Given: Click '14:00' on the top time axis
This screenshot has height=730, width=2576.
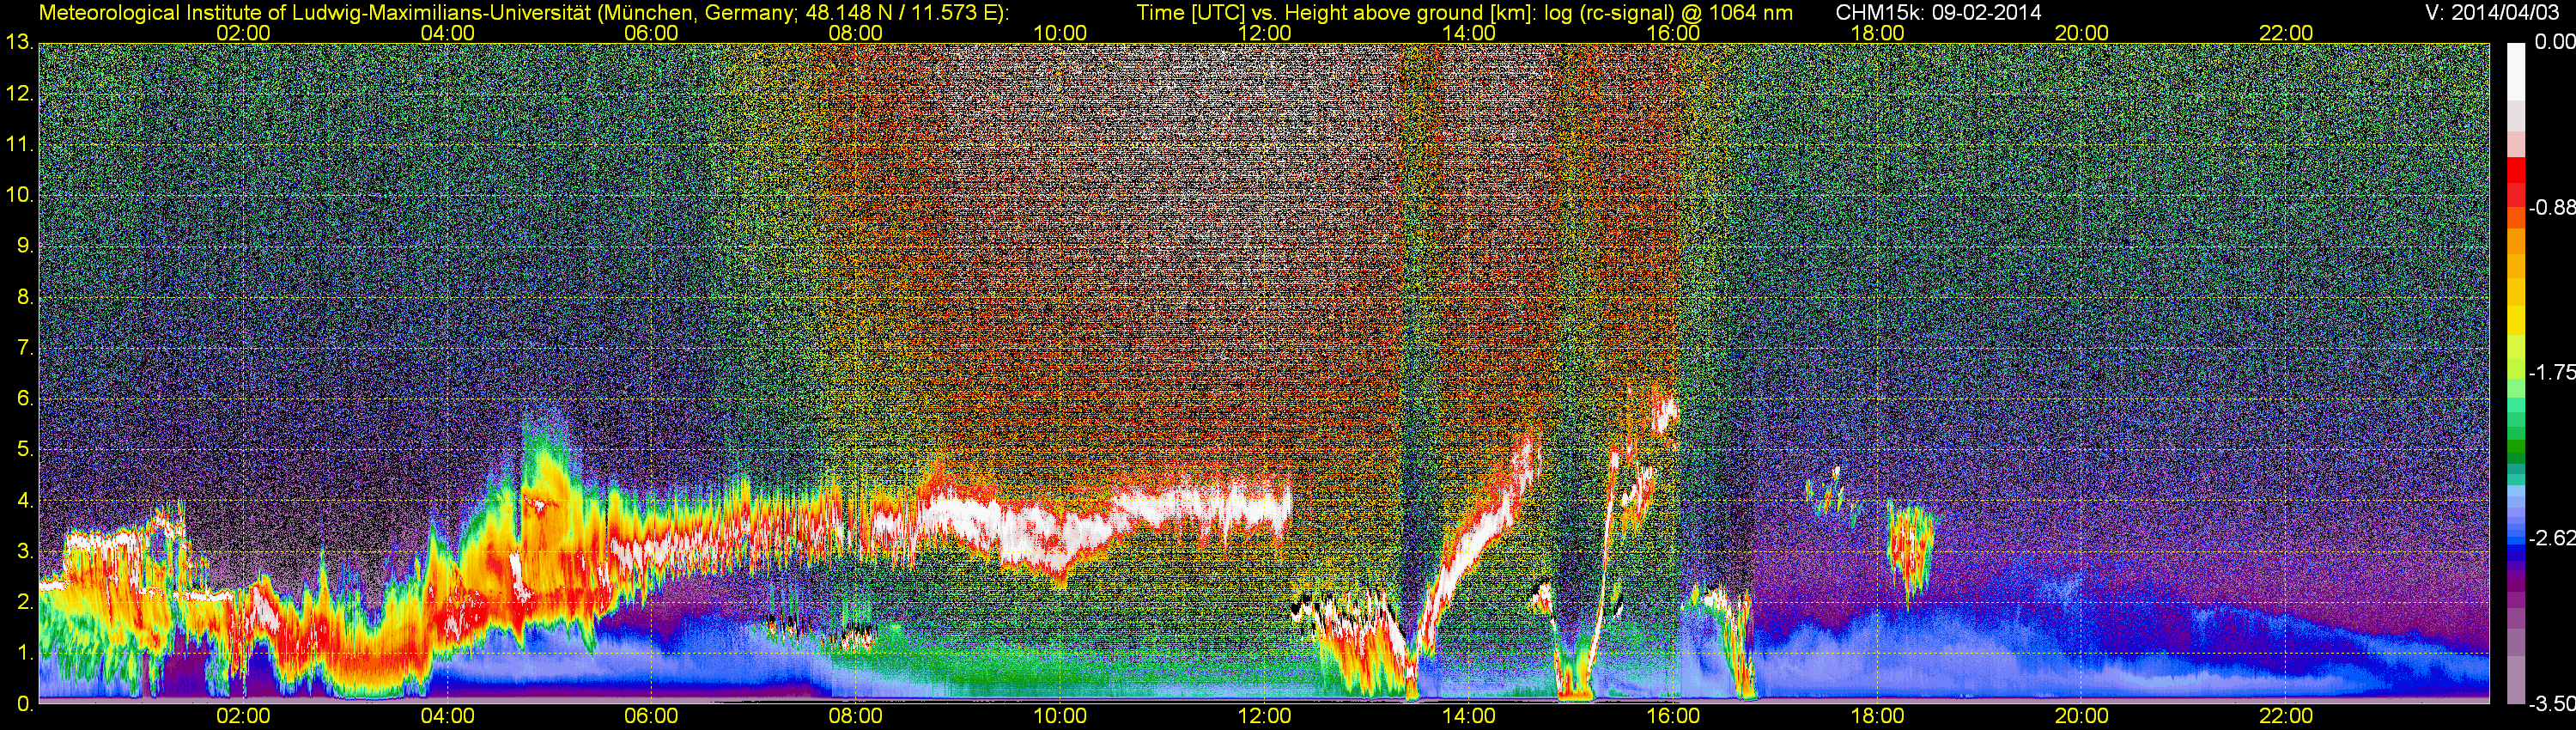Looking at the screenshot, I should click(1469, 33).
